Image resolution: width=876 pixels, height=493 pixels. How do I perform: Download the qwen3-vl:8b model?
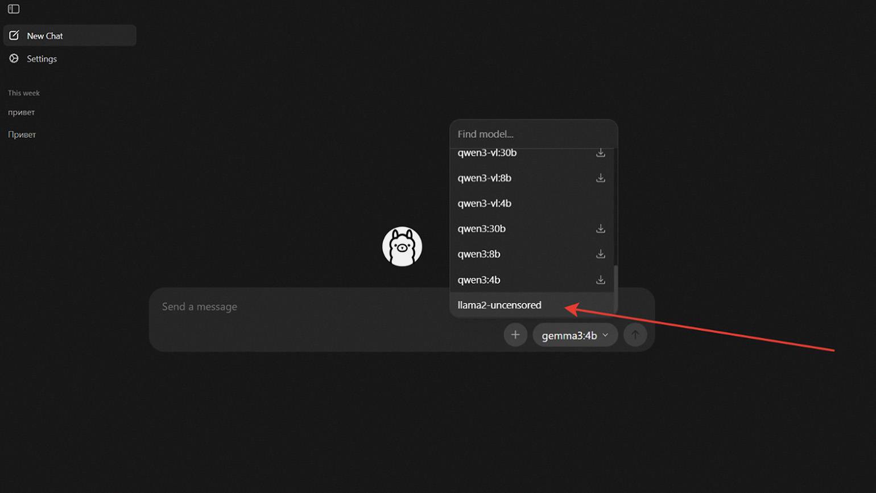(600, 178)
